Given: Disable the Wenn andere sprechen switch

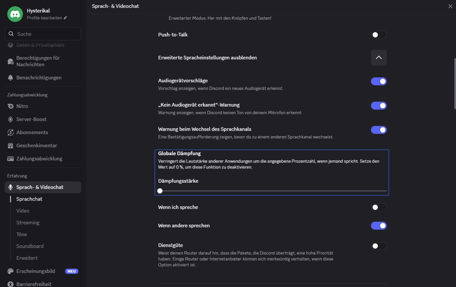Looking at the screenshot, I should (379, 226).
